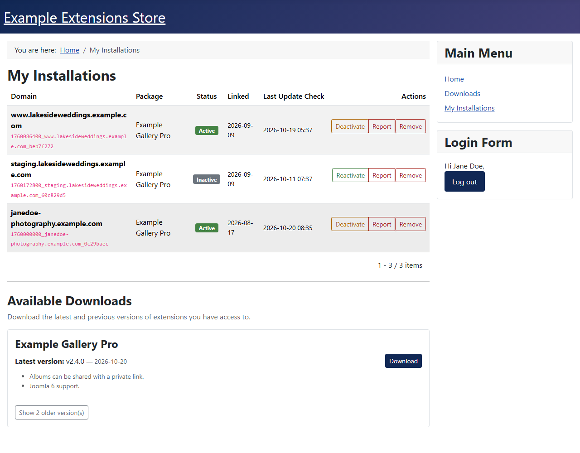Open Downloads in the Main Menu
Screen dimensions: 580x453
pos(462,93)
